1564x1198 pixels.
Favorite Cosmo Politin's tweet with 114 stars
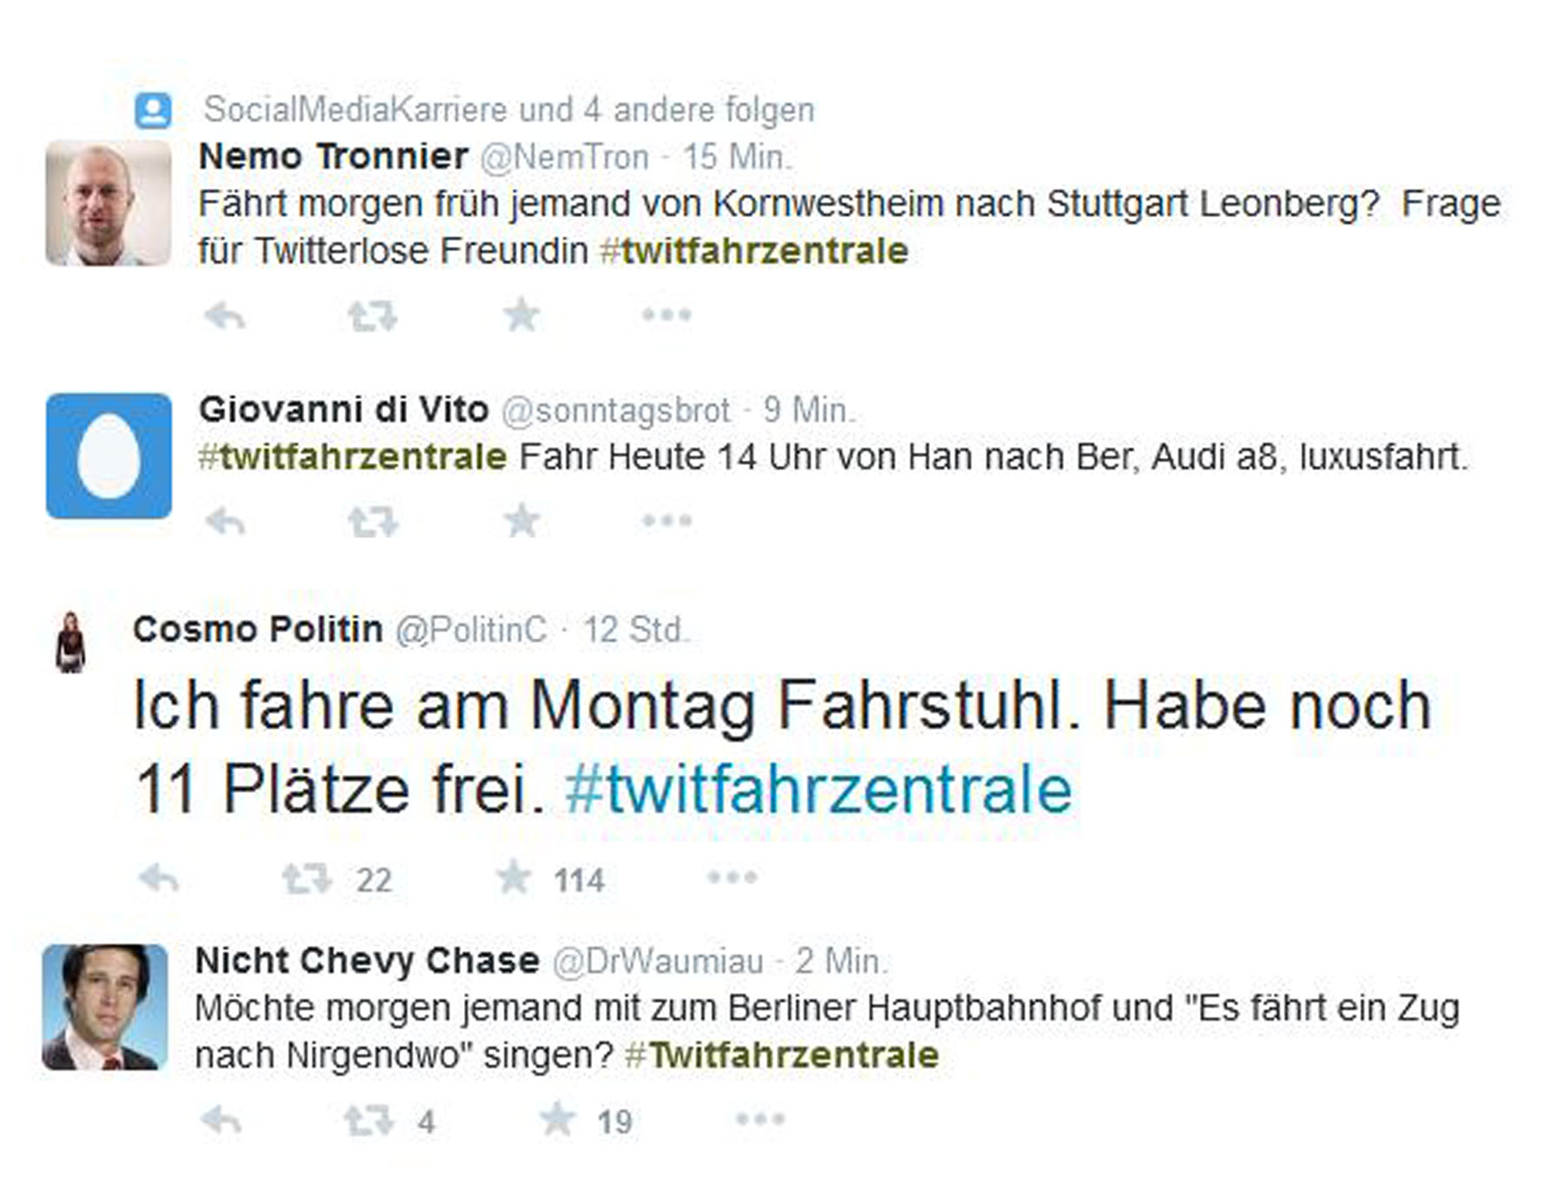pyautogui.click(x=514, y=877)
